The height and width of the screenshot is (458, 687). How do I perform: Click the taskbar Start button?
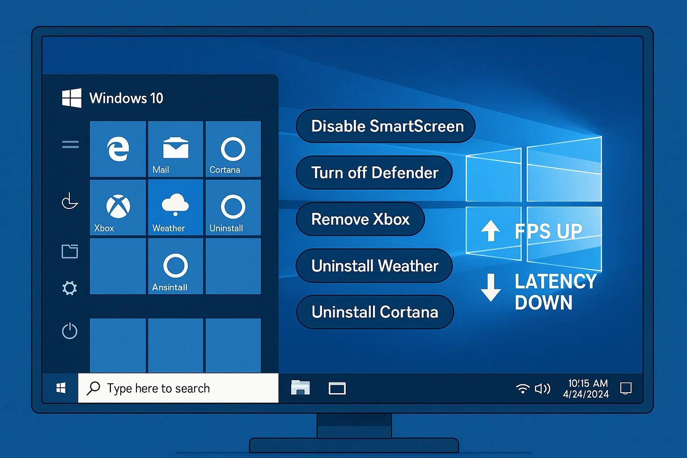tap(61, 388)
